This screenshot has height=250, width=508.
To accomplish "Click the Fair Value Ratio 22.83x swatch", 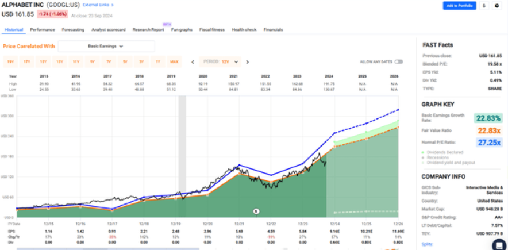I will tap(489, 130).
